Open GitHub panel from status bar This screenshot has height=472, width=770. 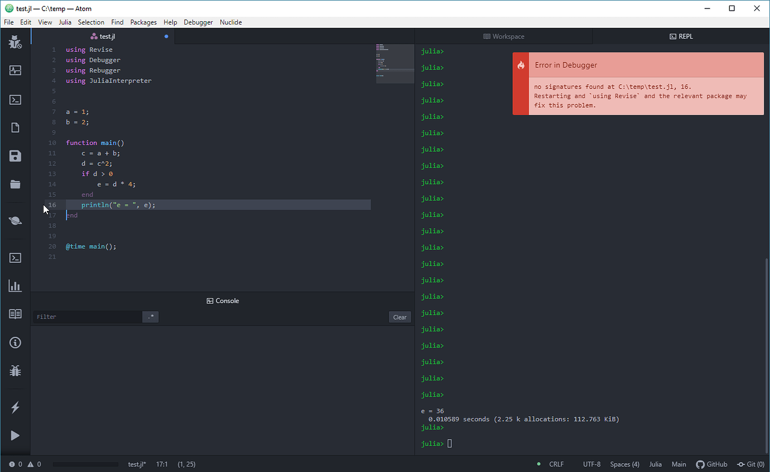(711, 464)
